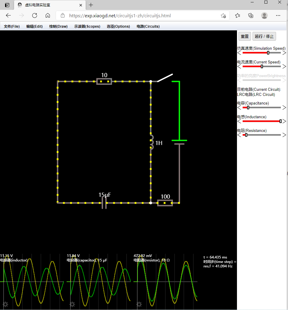The image size is (288, 310).
Task: Open the Collections icon in the browser toolbar
Action: [251, 15]
